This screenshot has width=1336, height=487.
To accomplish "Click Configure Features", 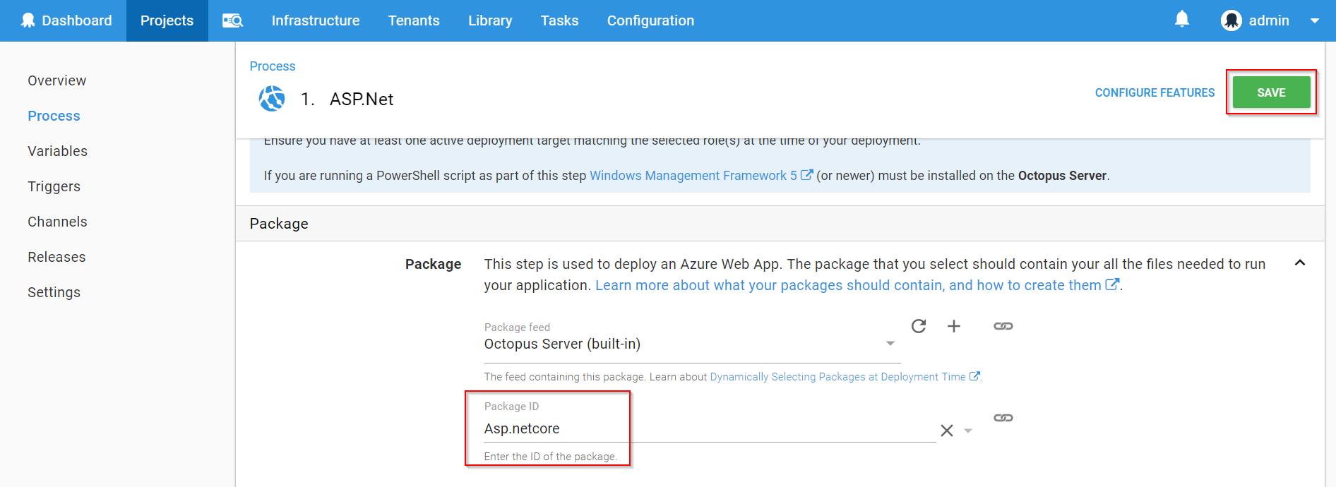I will point(1155,92).
